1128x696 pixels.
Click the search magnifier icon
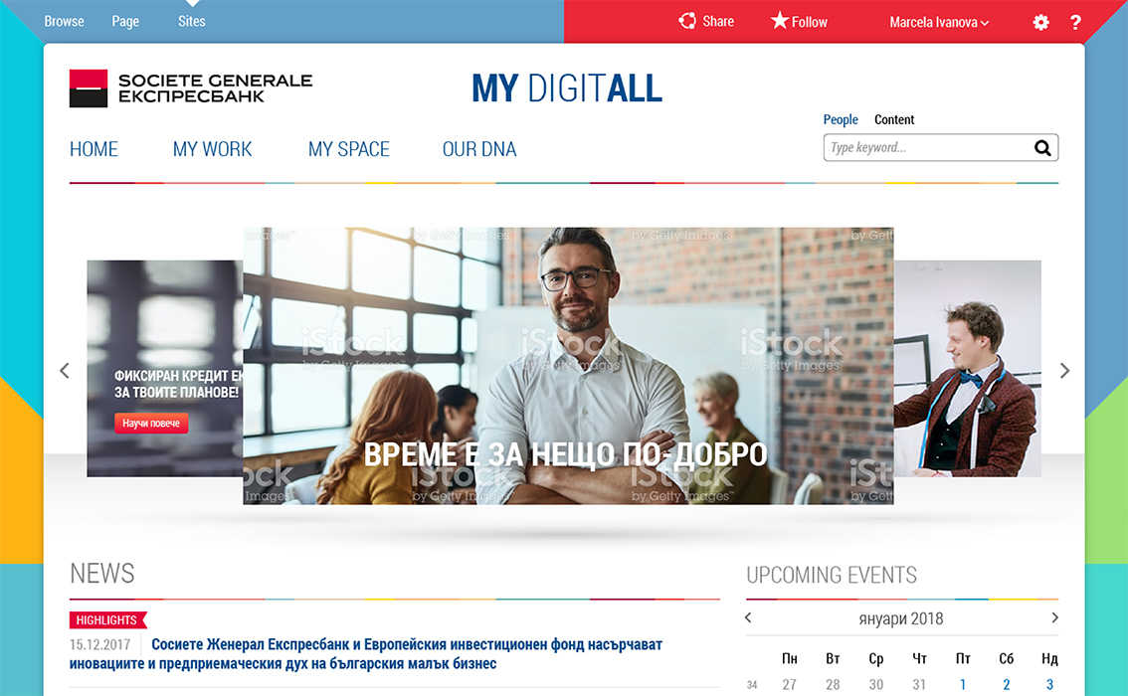pos(1042,148)
